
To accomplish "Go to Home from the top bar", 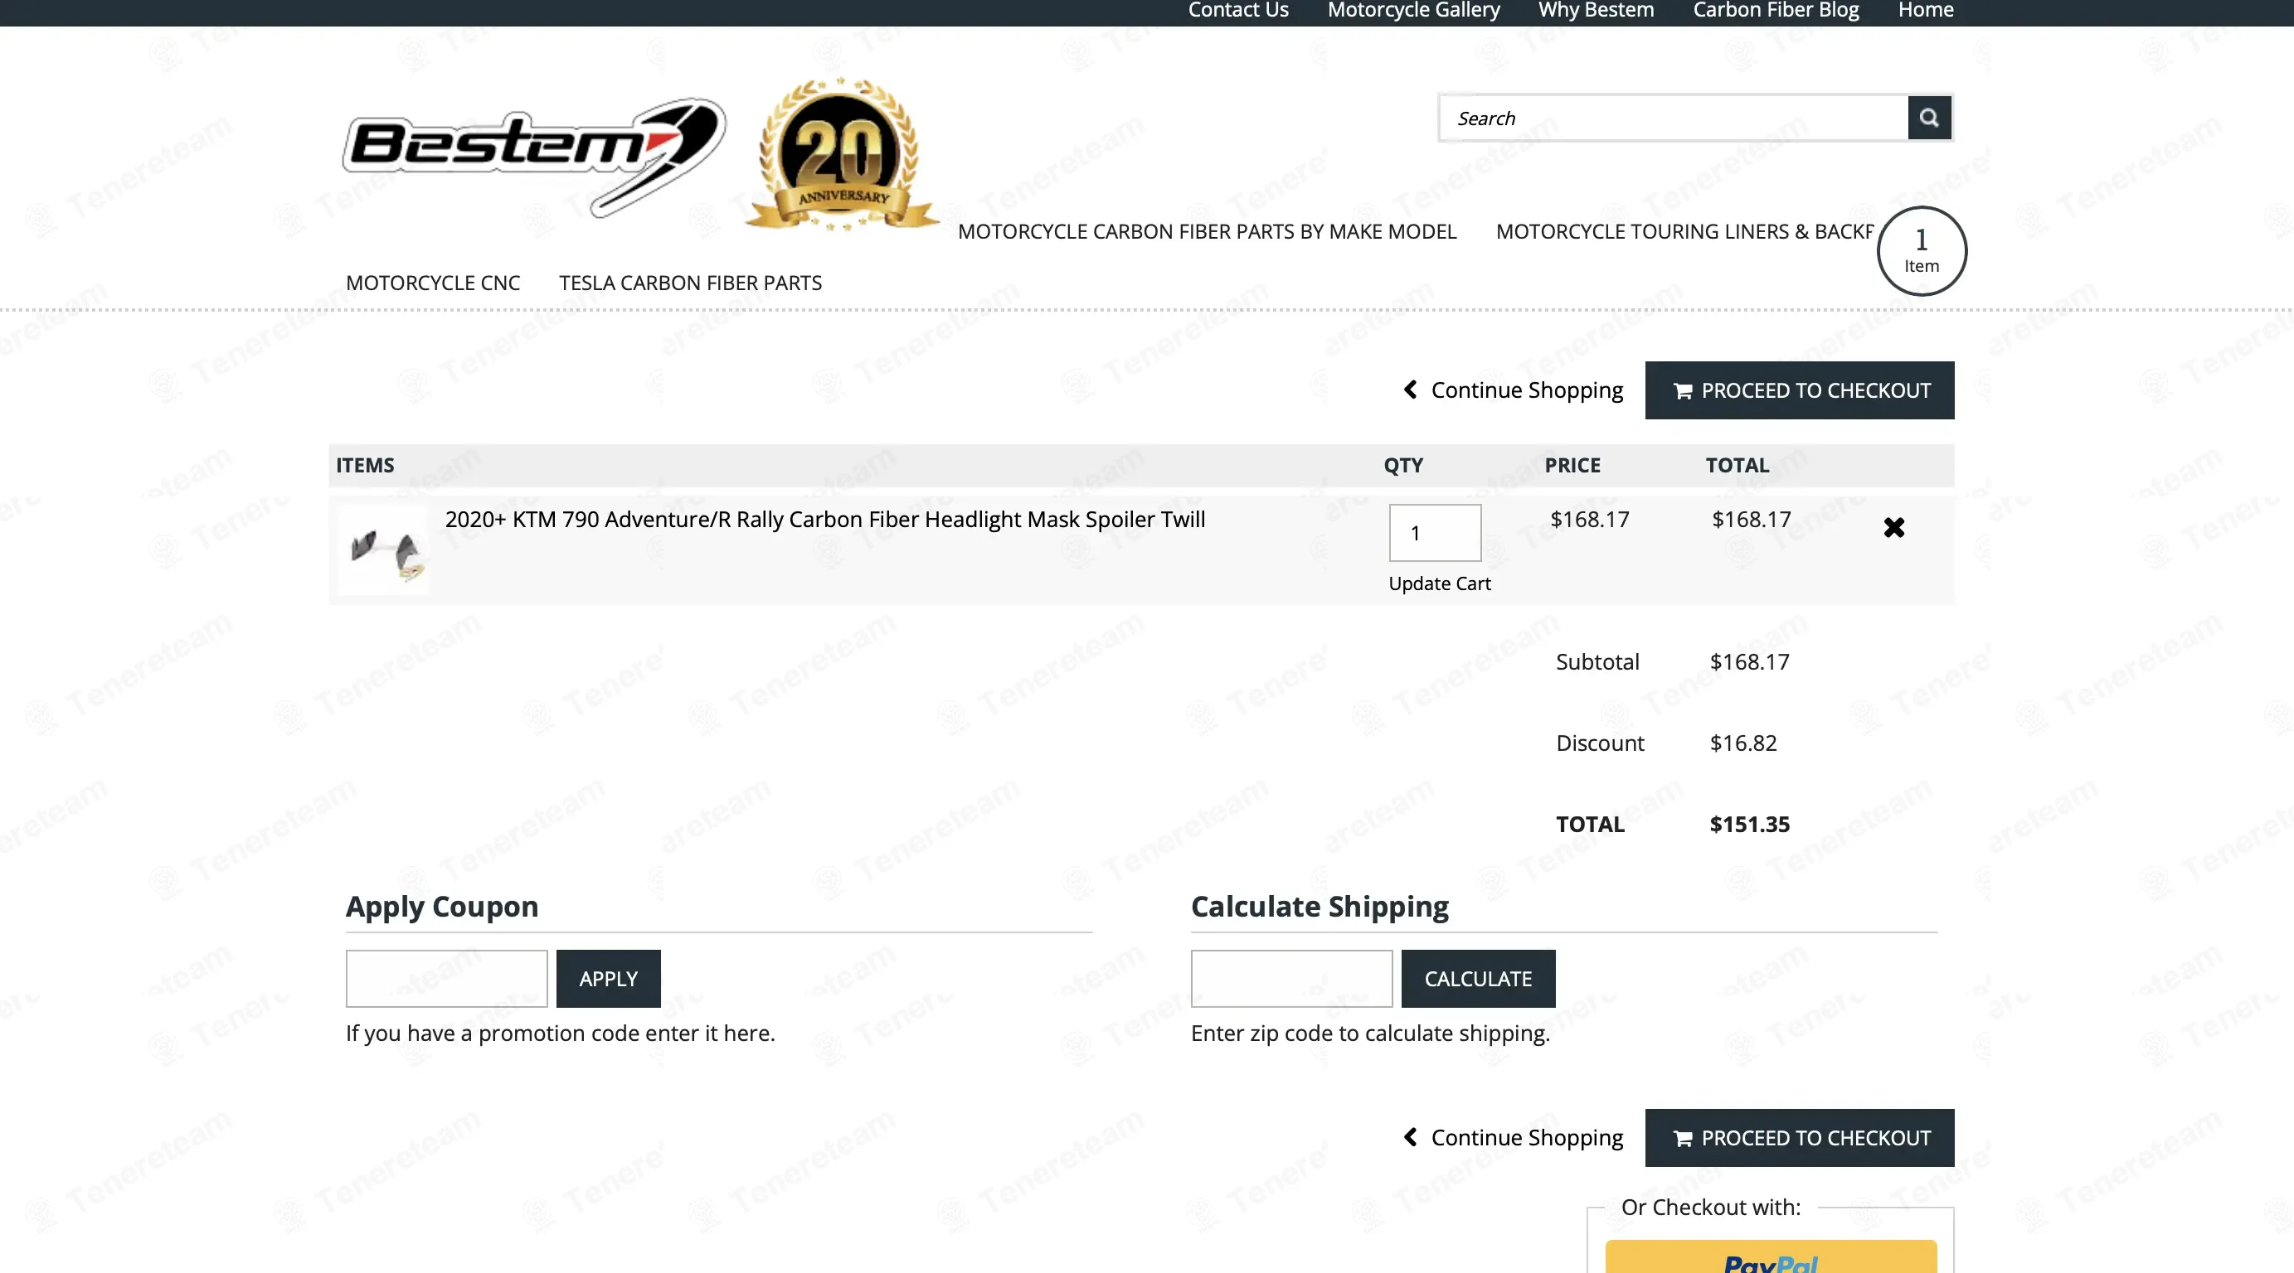I will 1925,10.
